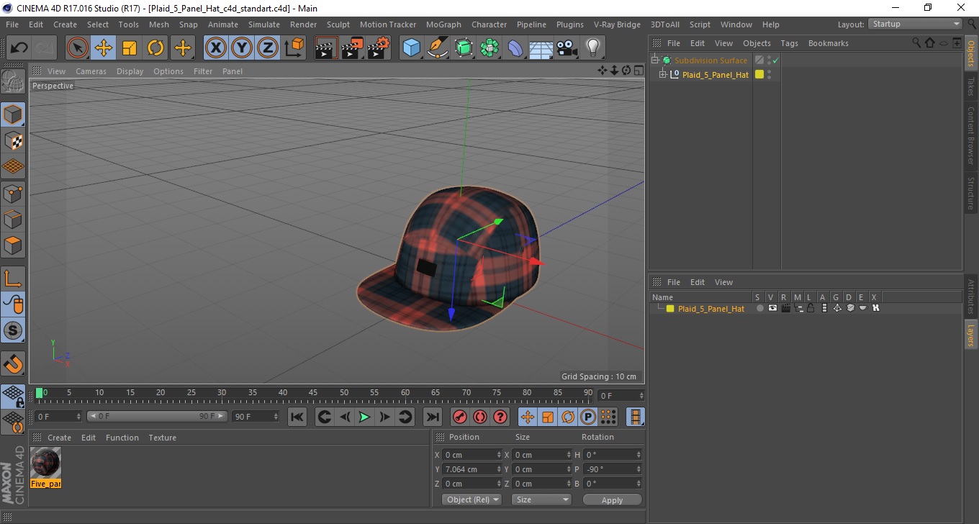Click the Undo arrow icon

[x=19, y=48]
